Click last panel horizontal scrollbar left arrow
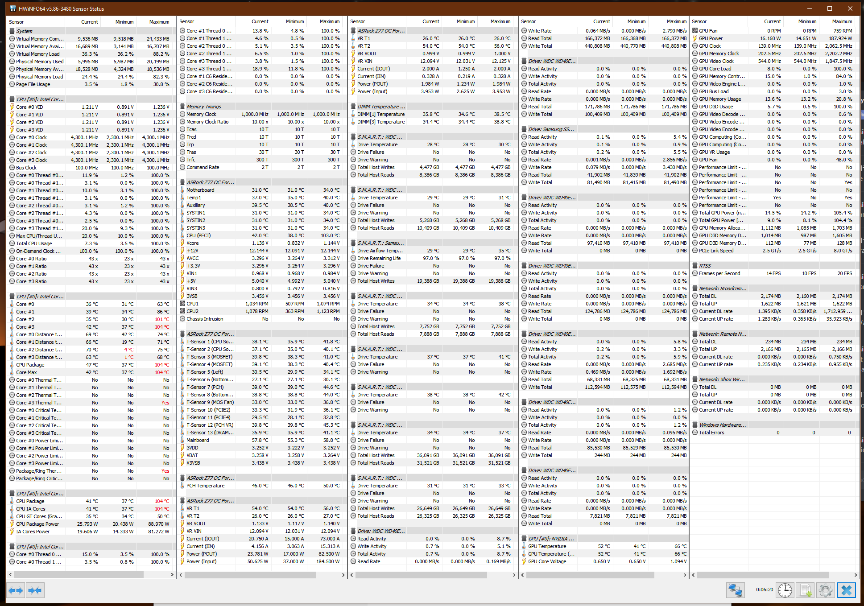864x606 pixels. pos(694,575)
